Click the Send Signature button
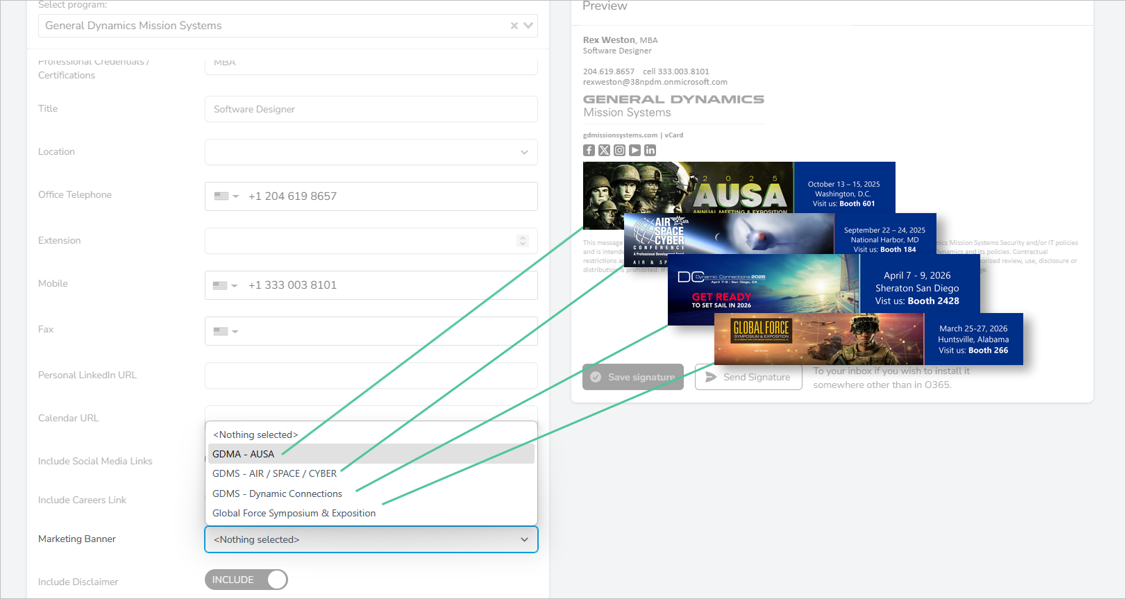Screen dimensions: 1126x599 pos(748,377)
